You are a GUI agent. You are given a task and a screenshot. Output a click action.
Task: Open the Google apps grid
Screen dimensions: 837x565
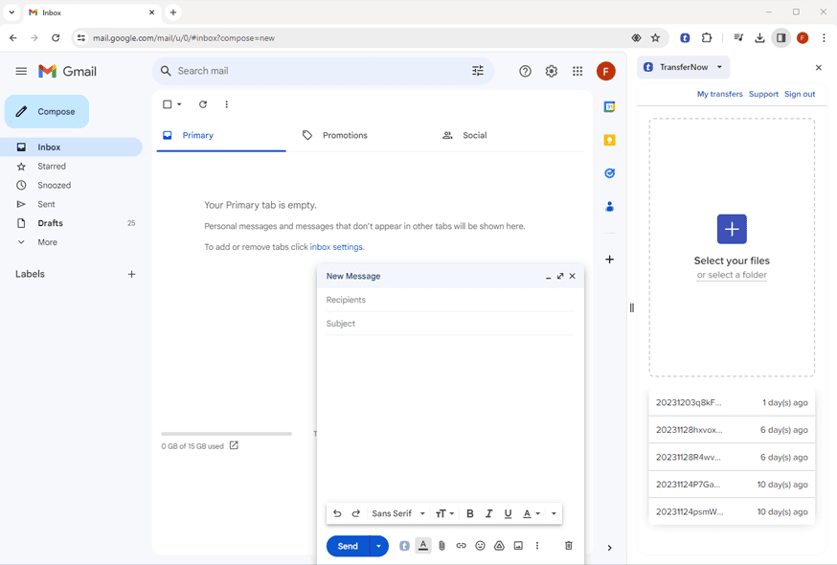pos(577,71)
